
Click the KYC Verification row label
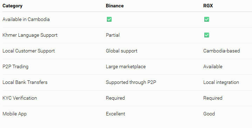20,98
